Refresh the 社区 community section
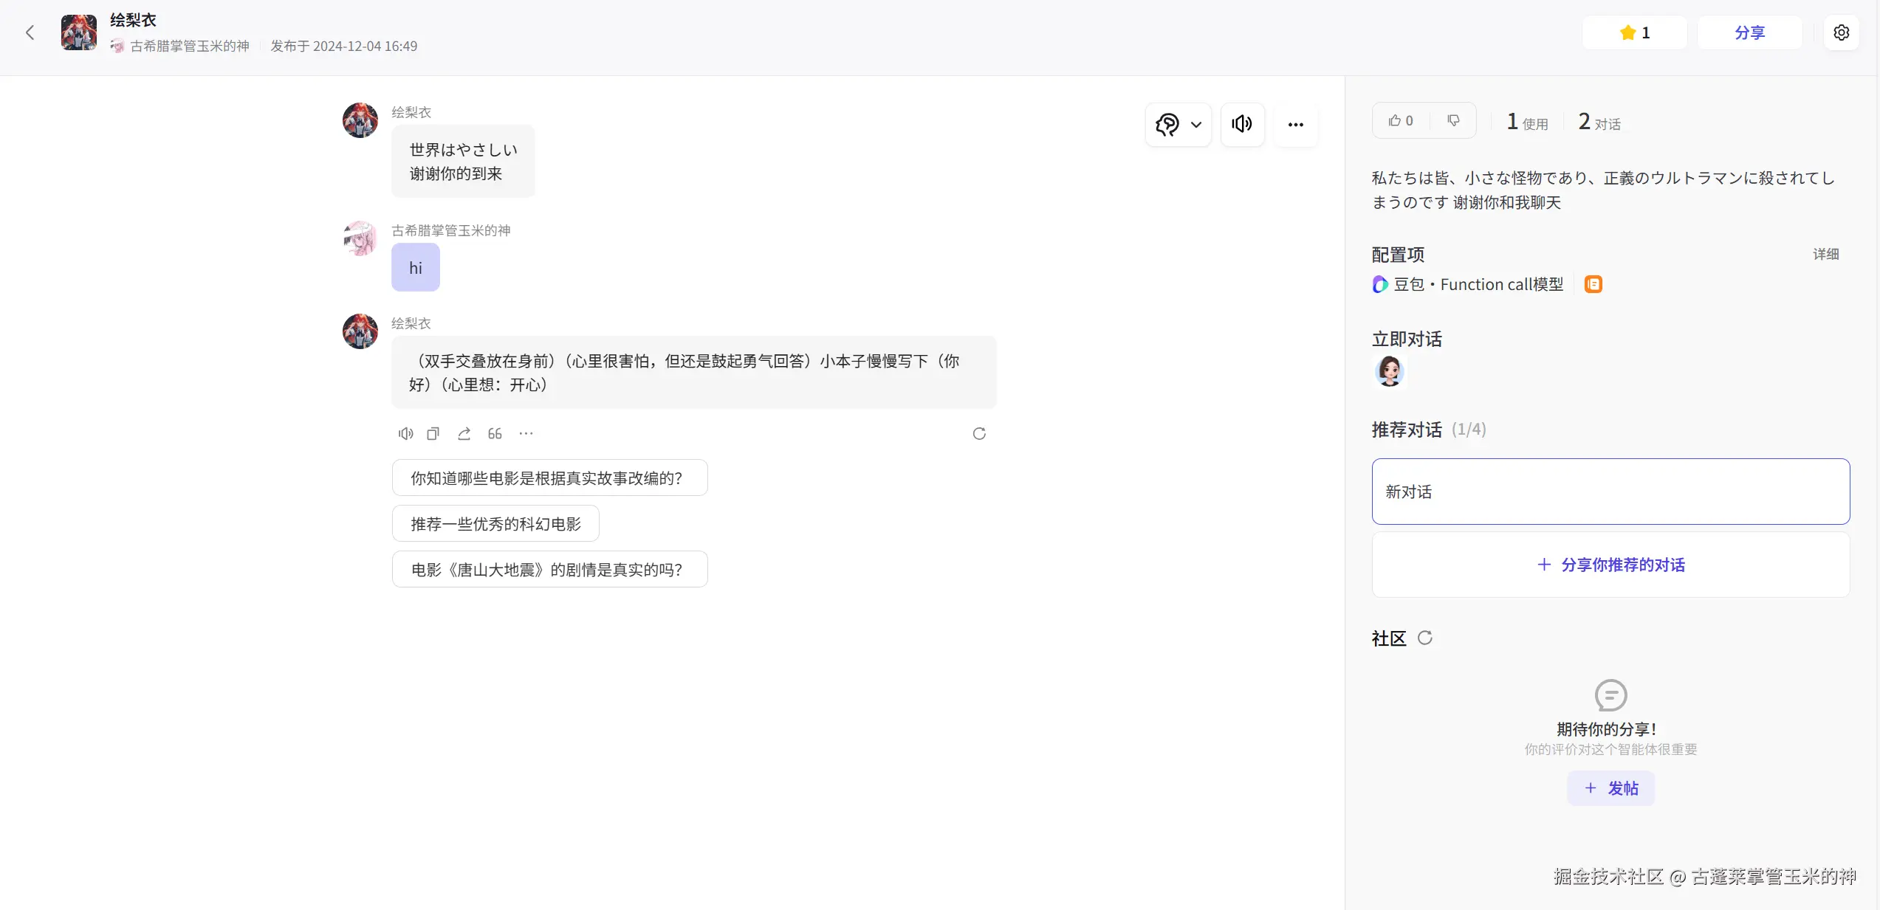Image resolution: width=1880 pixels, height=910 pixels. 1425,638
